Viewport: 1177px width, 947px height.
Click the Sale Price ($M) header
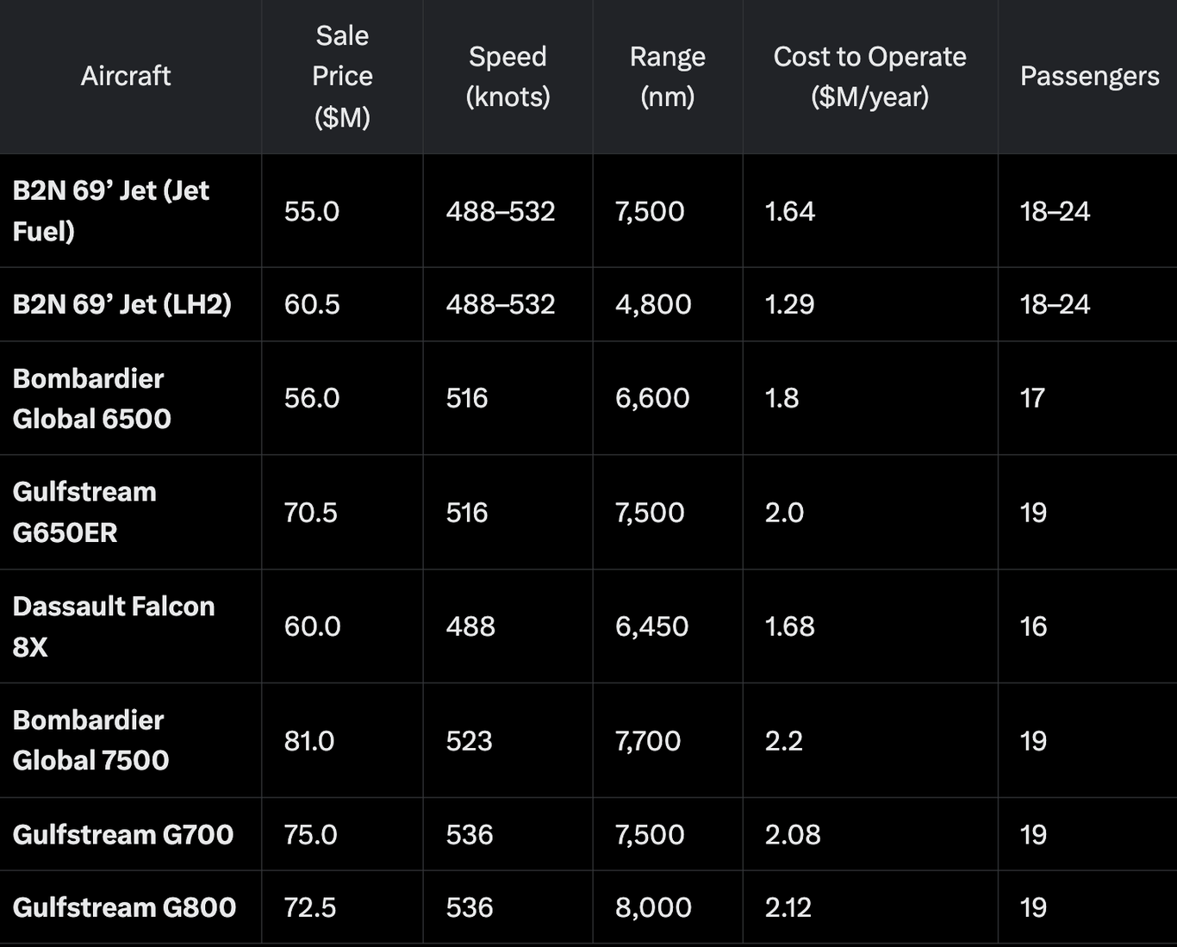coord(342,76)
